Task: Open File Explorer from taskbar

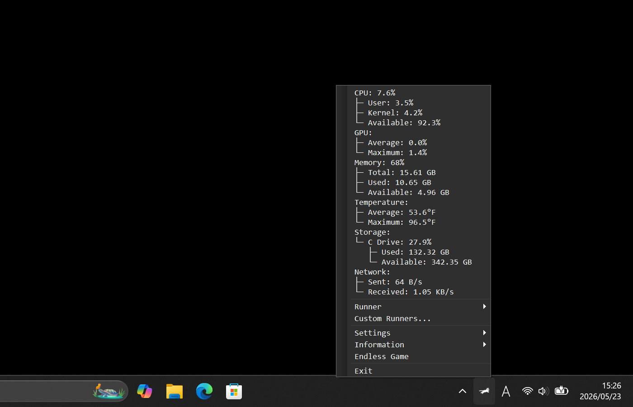Action: click(x=175, y=391)
